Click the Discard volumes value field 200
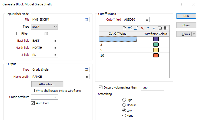The image size is (200, 124). [x=152, y=88]
